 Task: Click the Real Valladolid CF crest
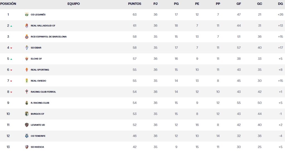(27, 26)
